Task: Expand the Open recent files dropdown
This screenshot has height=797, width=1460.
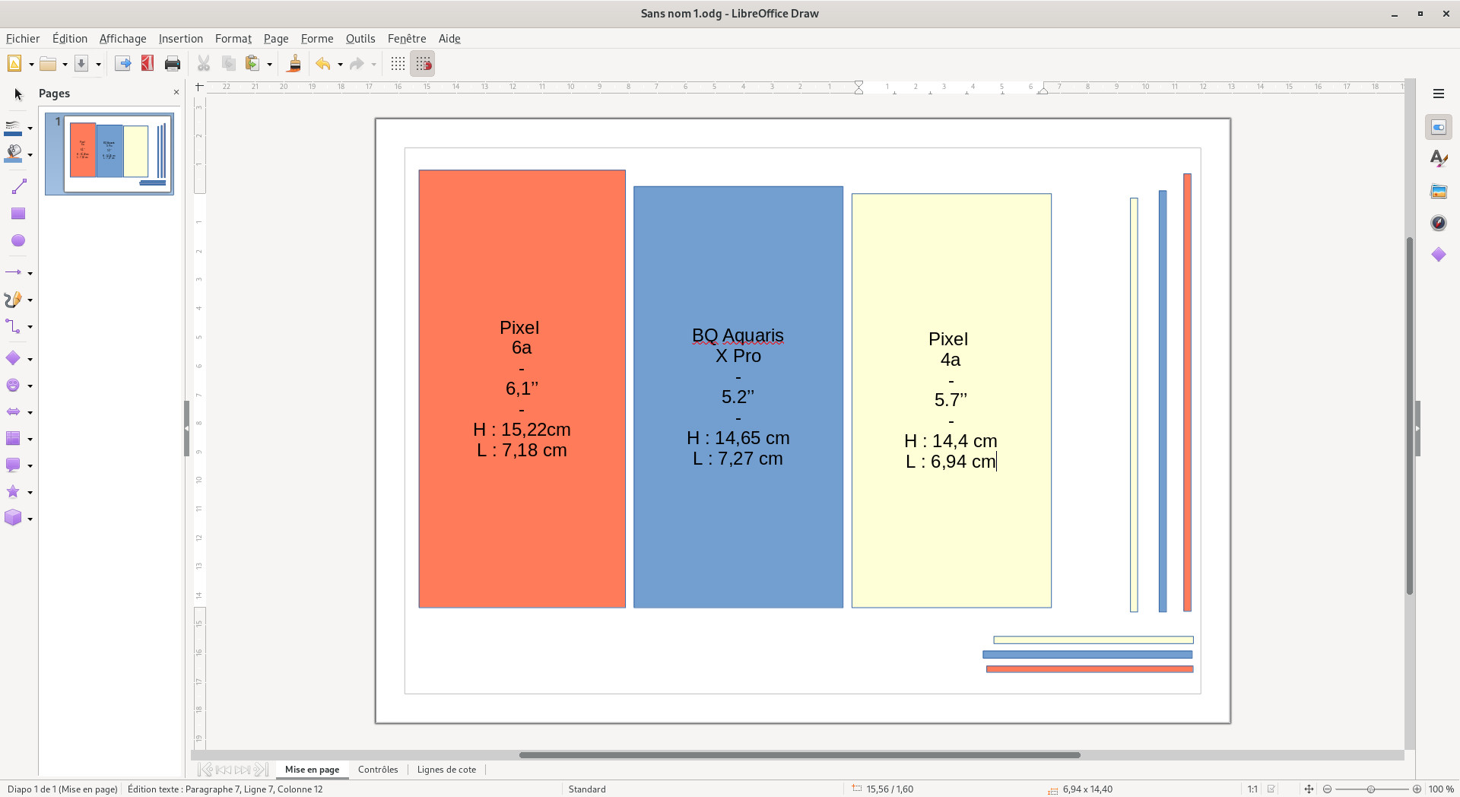Action: pyautogui.click(x=65, y=64)
